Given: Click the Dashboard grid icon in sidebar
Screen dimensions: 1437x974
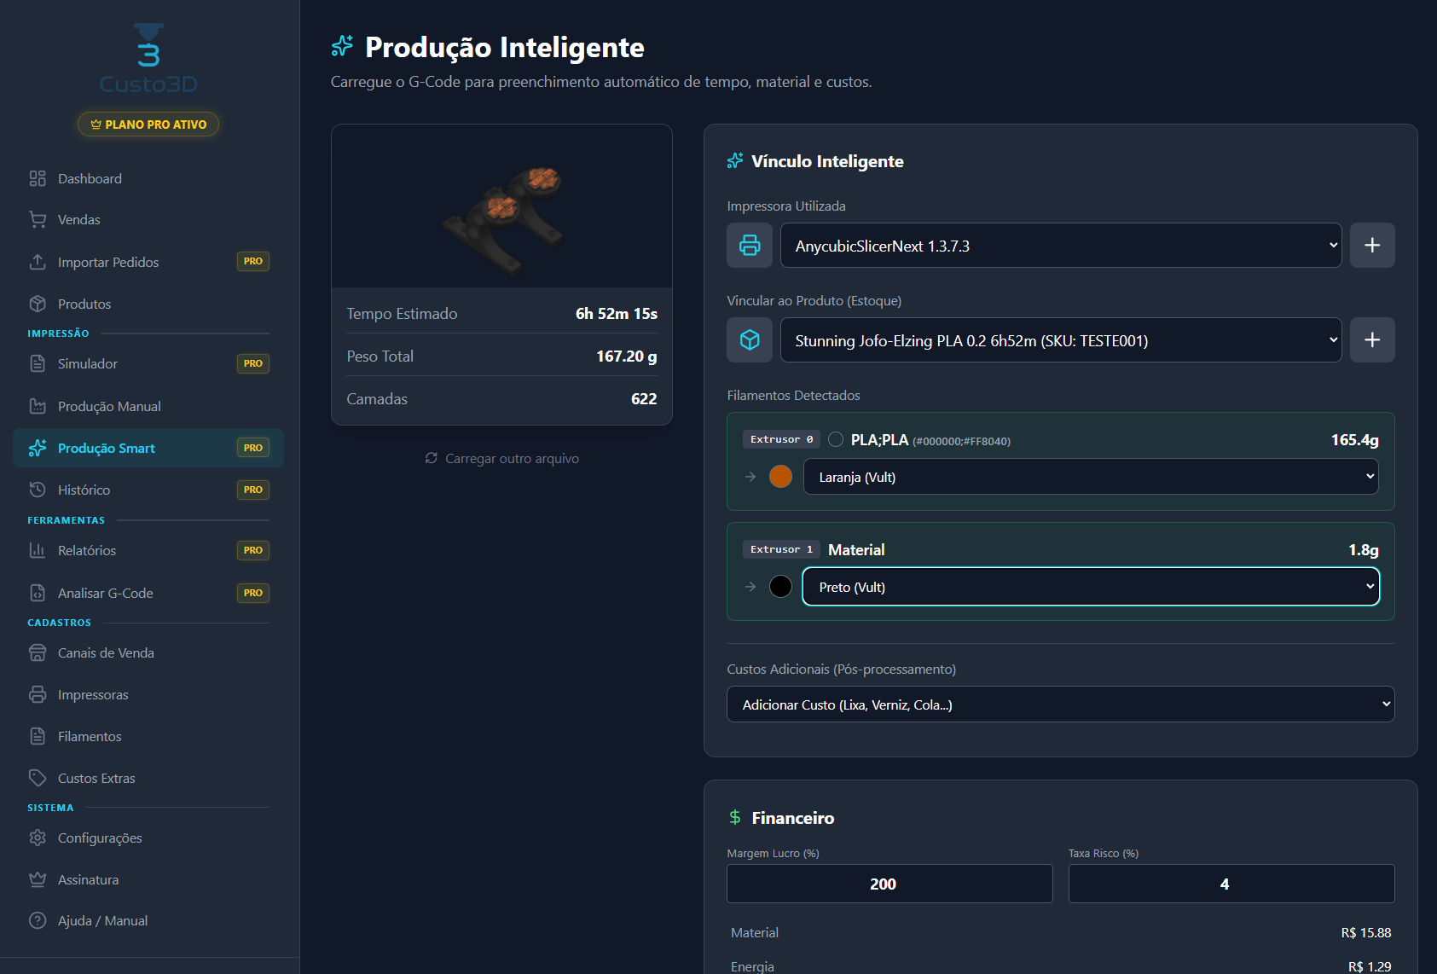Looking at the screenshot, I should [38, 178].
